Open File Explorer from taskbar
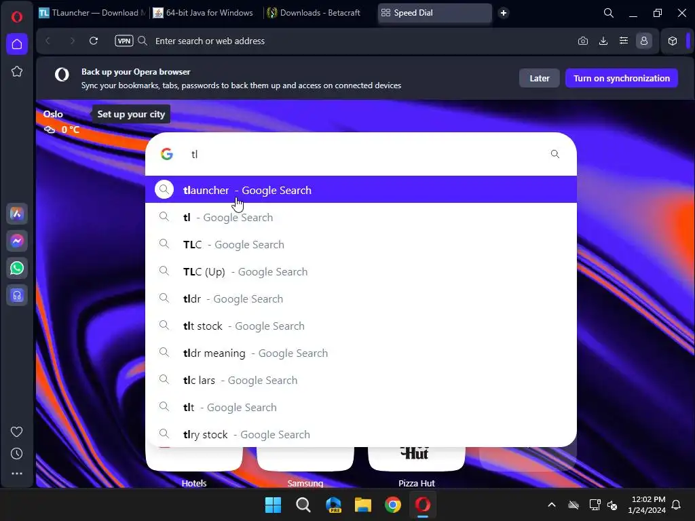The width and height of the screenshot is (695, 521). pos(363,505)
